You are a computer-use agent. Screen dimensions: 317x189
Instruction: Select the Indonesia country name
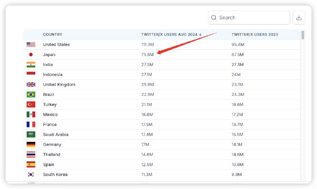[x=53, y=75]
